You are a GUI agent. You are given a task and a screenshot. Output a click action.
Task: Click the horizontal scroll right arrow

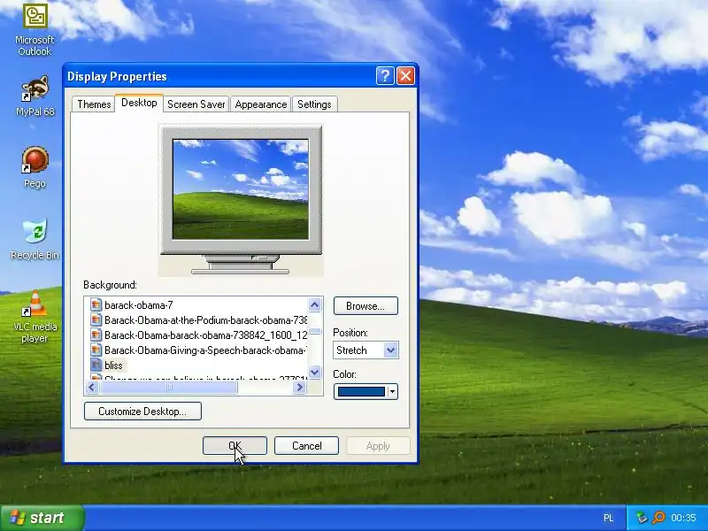coord(299,387)
